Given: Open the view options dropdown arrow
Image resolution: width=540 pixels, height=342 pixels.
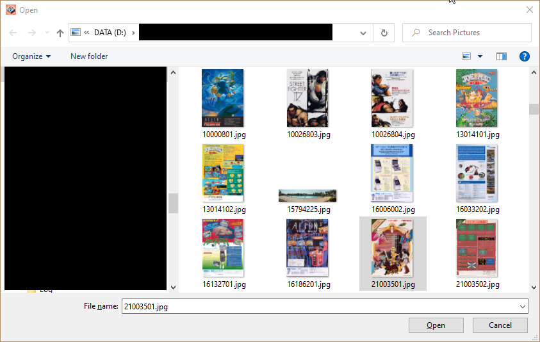Looking at the screenshot, I should 480,56.
